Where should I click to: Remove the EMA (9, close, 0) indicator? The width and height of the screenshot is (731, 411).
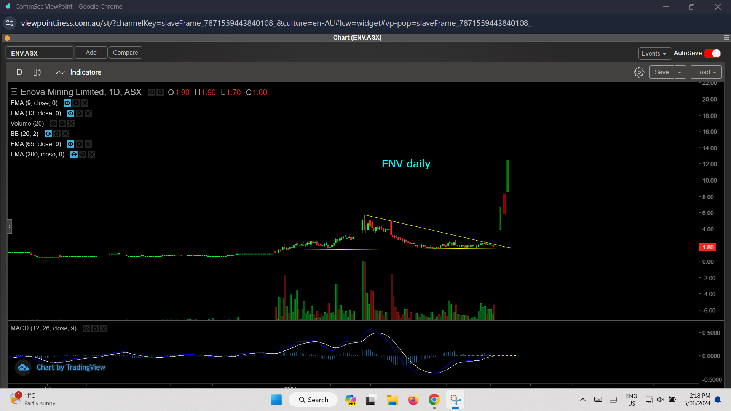pos(85,103)
